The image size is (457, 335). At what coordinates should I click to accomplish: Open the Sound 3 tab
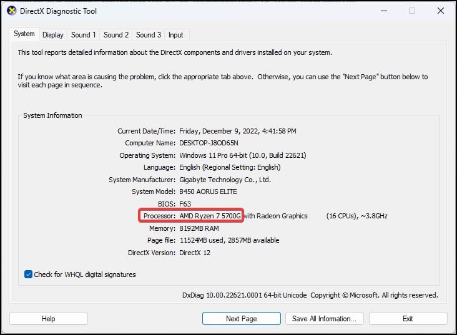tap(149, 35)
